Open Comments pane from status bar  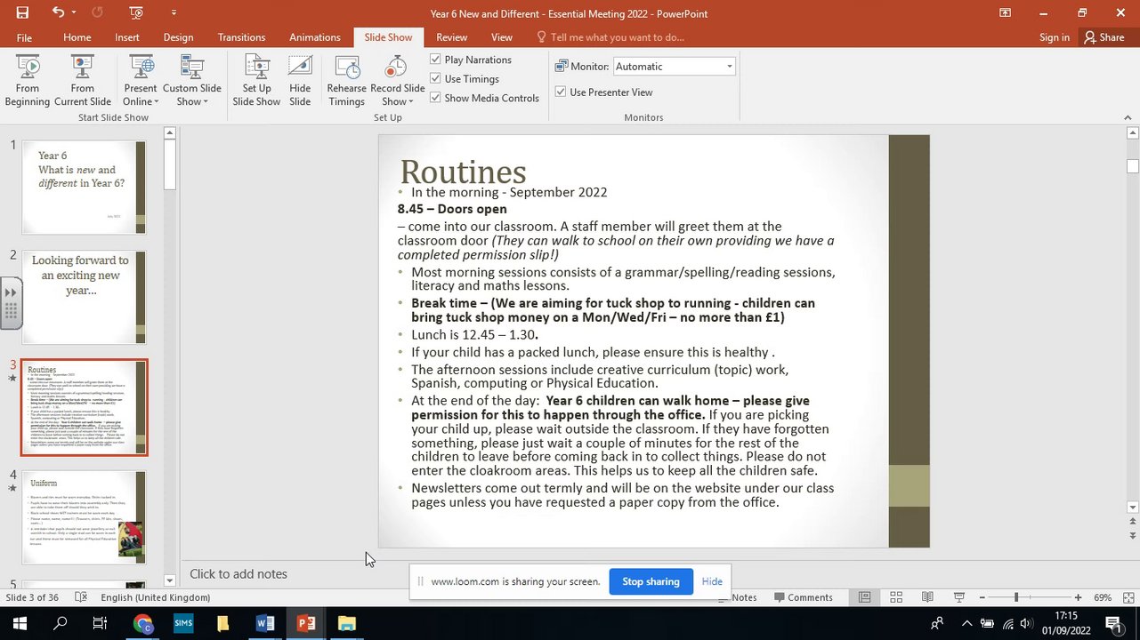point(803,597)
